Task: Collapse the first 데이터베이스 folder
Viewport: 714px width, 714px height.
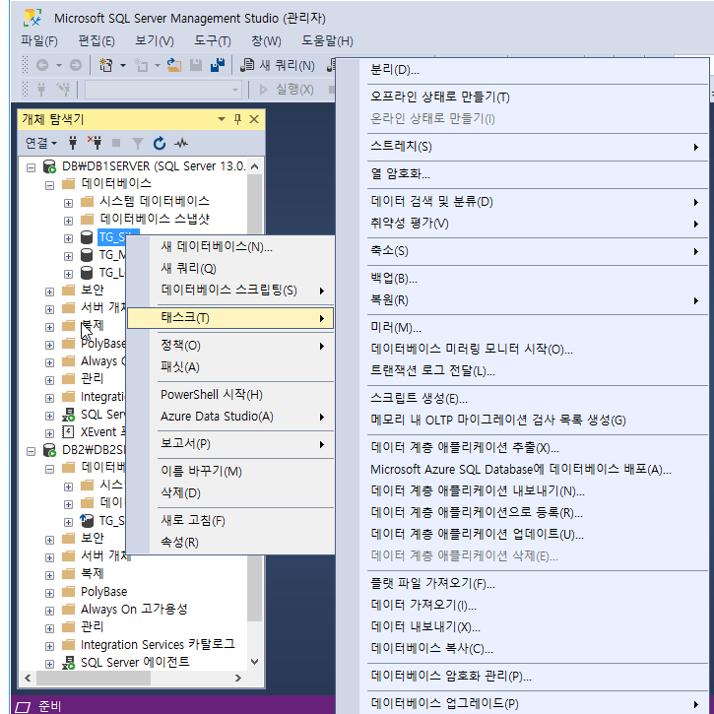Action: coord(49,185)
